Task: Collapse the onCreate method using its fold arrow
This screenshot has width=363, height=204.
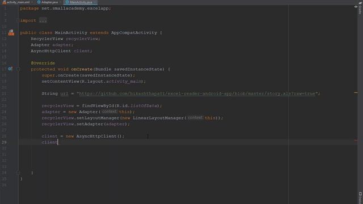Action: tap(18, 69)
